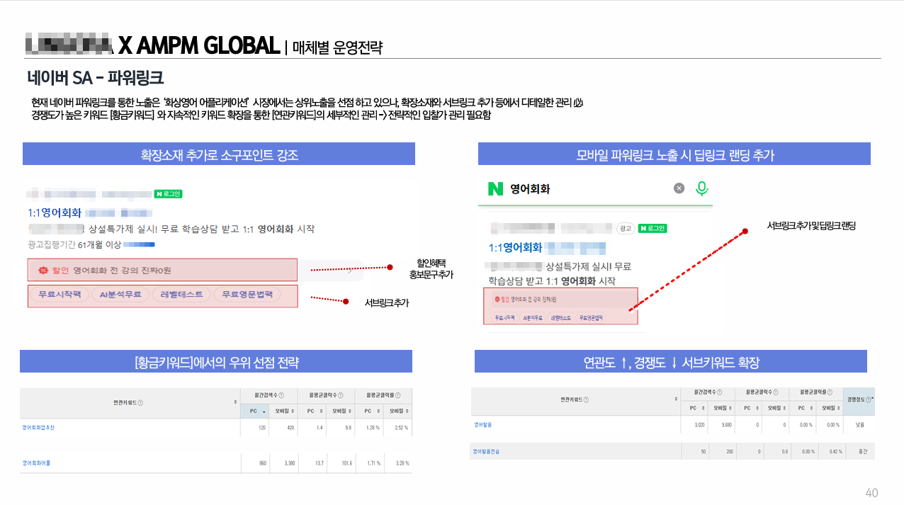904x505 pixels.
Task: Click the red 할인 discount icon in desktop ad
Action: click(43, 270)
